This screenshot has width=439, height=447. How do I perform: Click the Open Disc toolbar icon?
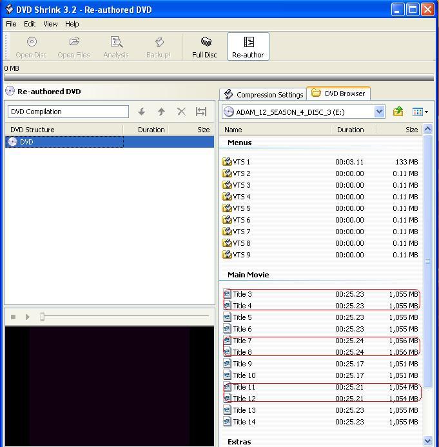coord(32,42)
